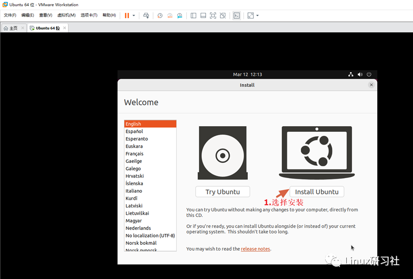Open the Ubuntu network status icon
The image size is (413, 279).
pos(350,74)
